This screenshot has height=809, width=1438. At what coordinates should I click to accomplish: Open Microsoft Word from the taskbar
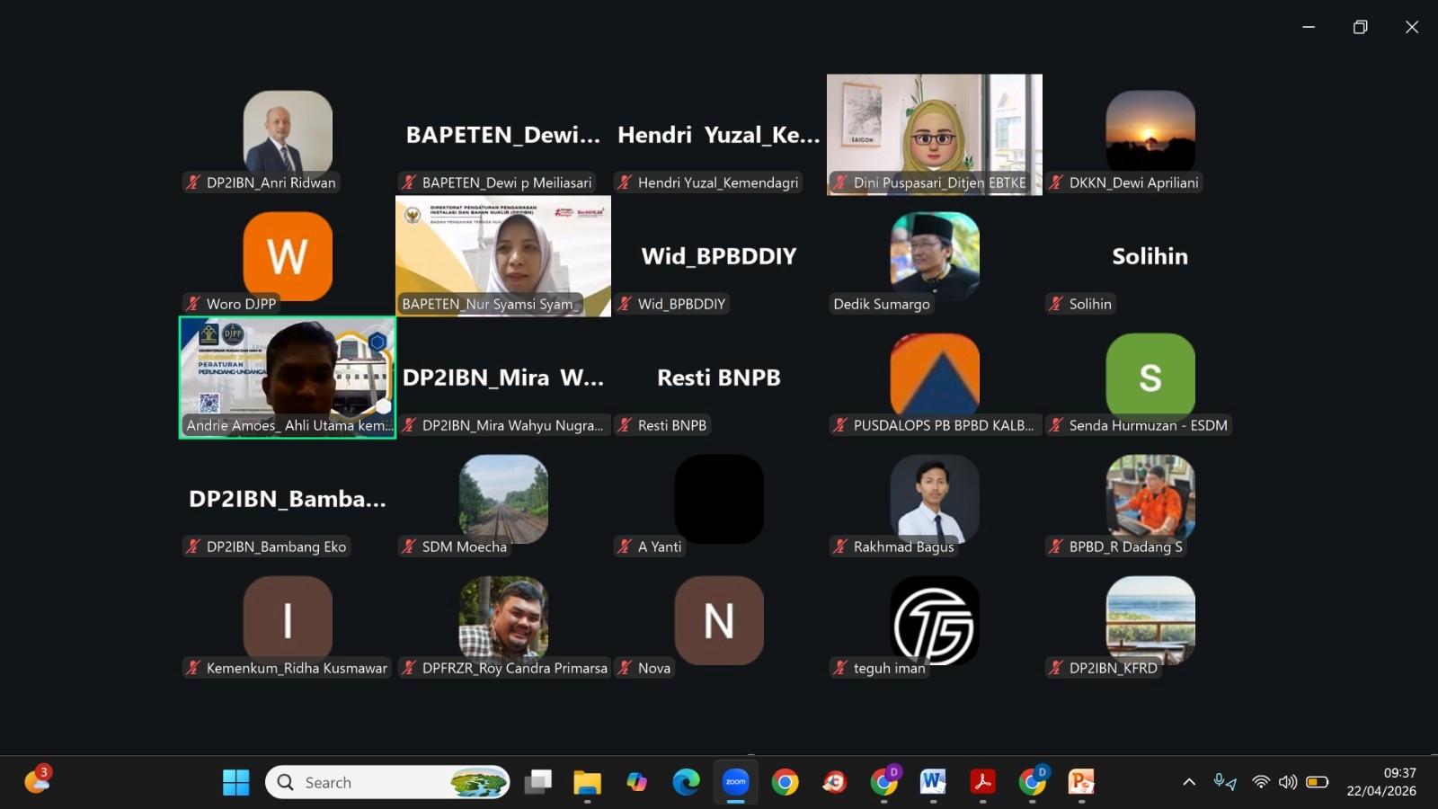point(933,782)
